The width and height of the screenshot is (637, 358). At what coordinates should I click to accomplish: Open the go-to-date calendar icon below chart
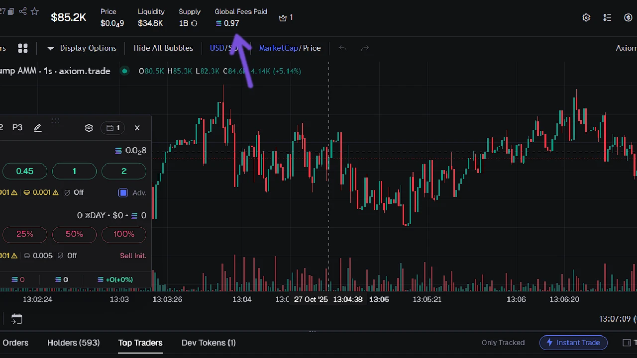point(16,319)
